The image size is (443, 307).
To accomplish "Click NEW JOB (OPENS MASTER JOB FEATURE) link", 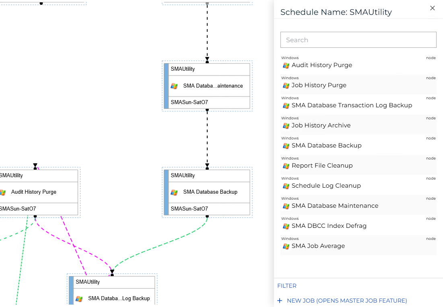I will [x=347, y=301].
